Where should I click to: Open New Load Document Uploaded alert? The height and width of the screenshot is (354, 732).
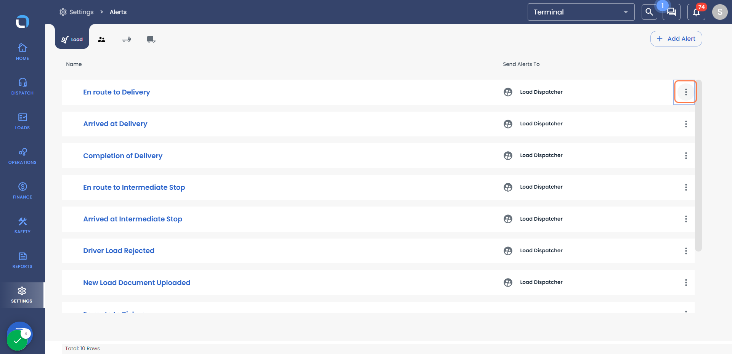pos(137,283)
